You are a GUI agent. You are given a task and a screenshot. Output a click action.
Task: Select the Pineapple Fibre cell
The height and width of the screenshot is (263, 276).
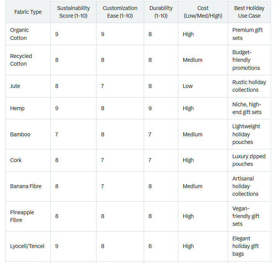[22, 216]
